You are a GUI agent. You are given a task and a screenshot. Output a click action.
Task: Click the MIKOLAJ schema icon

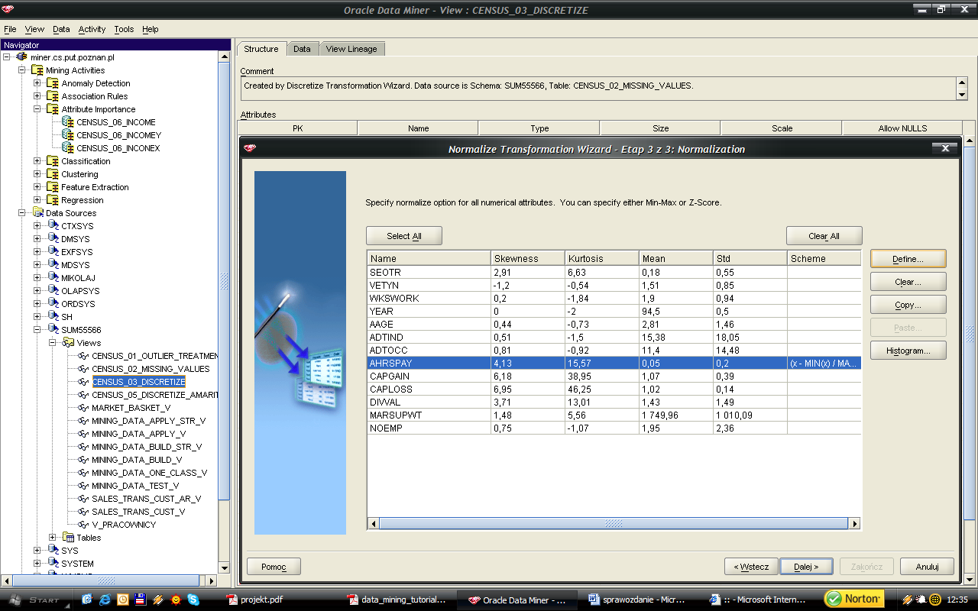pos(53,278)
